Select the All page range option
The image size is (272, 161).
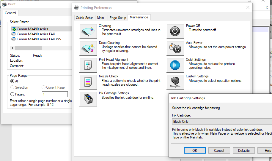click(12, 81)
